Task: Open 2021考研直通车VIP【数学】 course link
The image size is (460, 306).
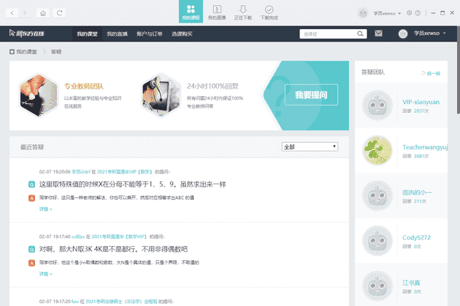Action: (x=126, y=172)
